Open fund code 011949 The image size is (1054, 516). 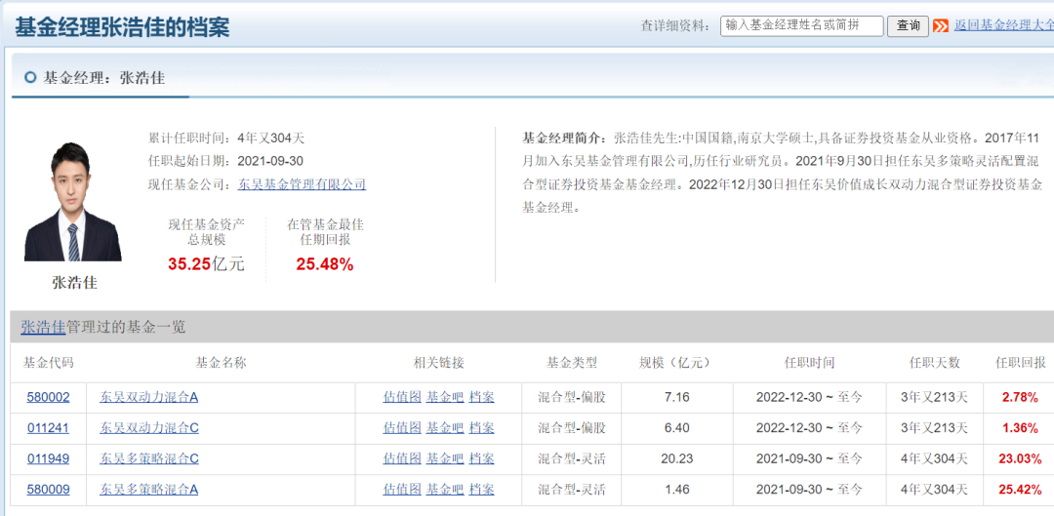point(48,458)
